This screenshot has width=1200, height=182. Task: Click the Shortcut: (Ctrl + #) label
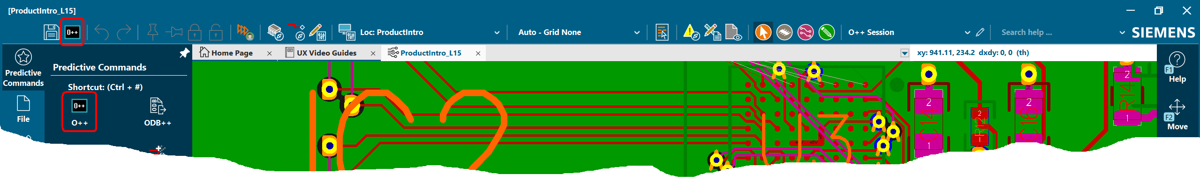tap(105, 87)
